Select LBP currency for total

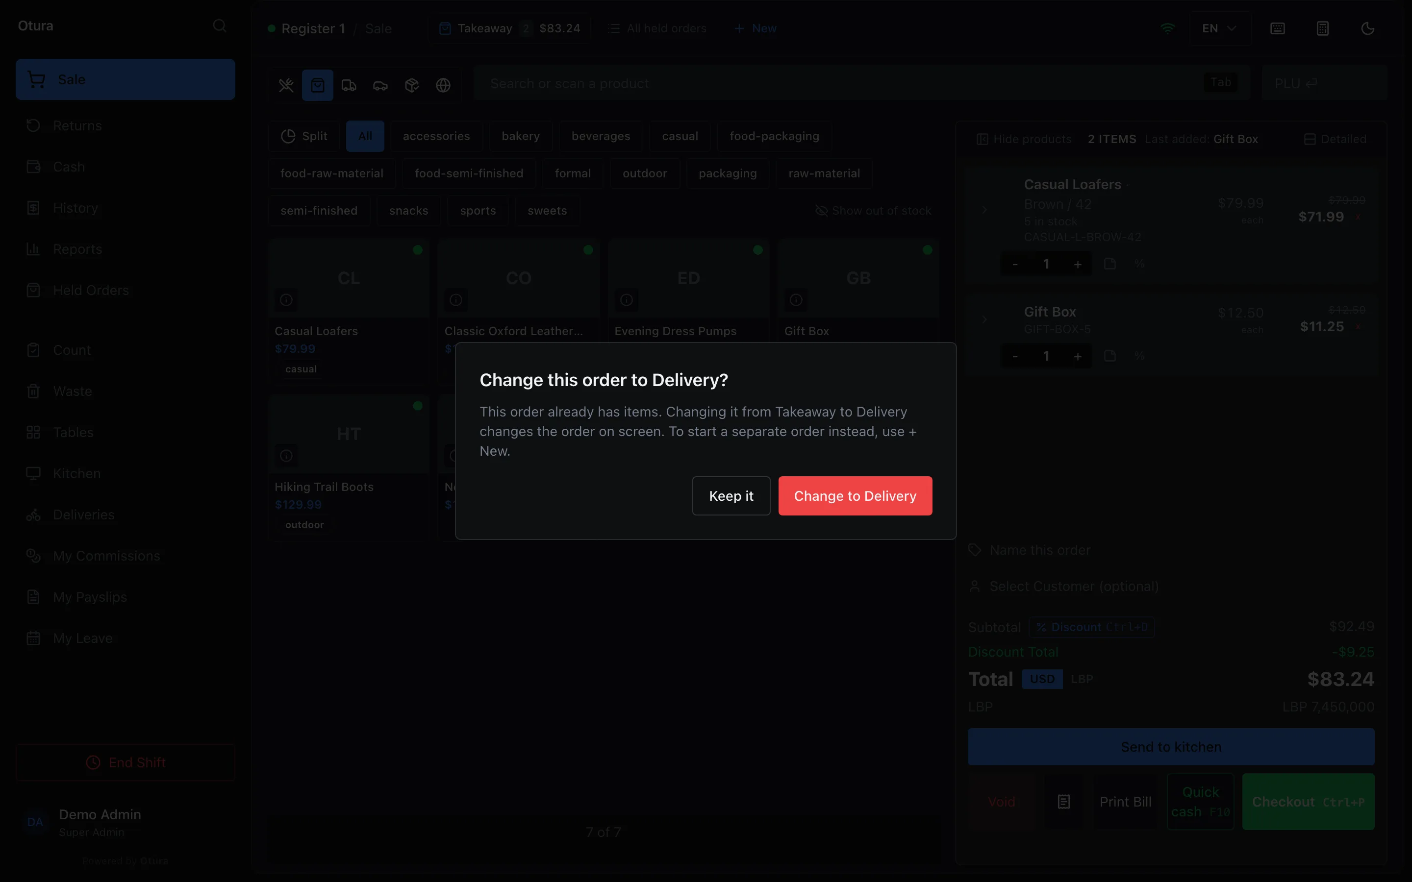[x=1082, y=679]
